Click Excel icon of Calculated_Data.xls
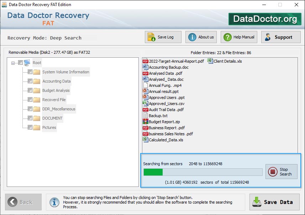The image size is (305, 215). coord(146,140)
